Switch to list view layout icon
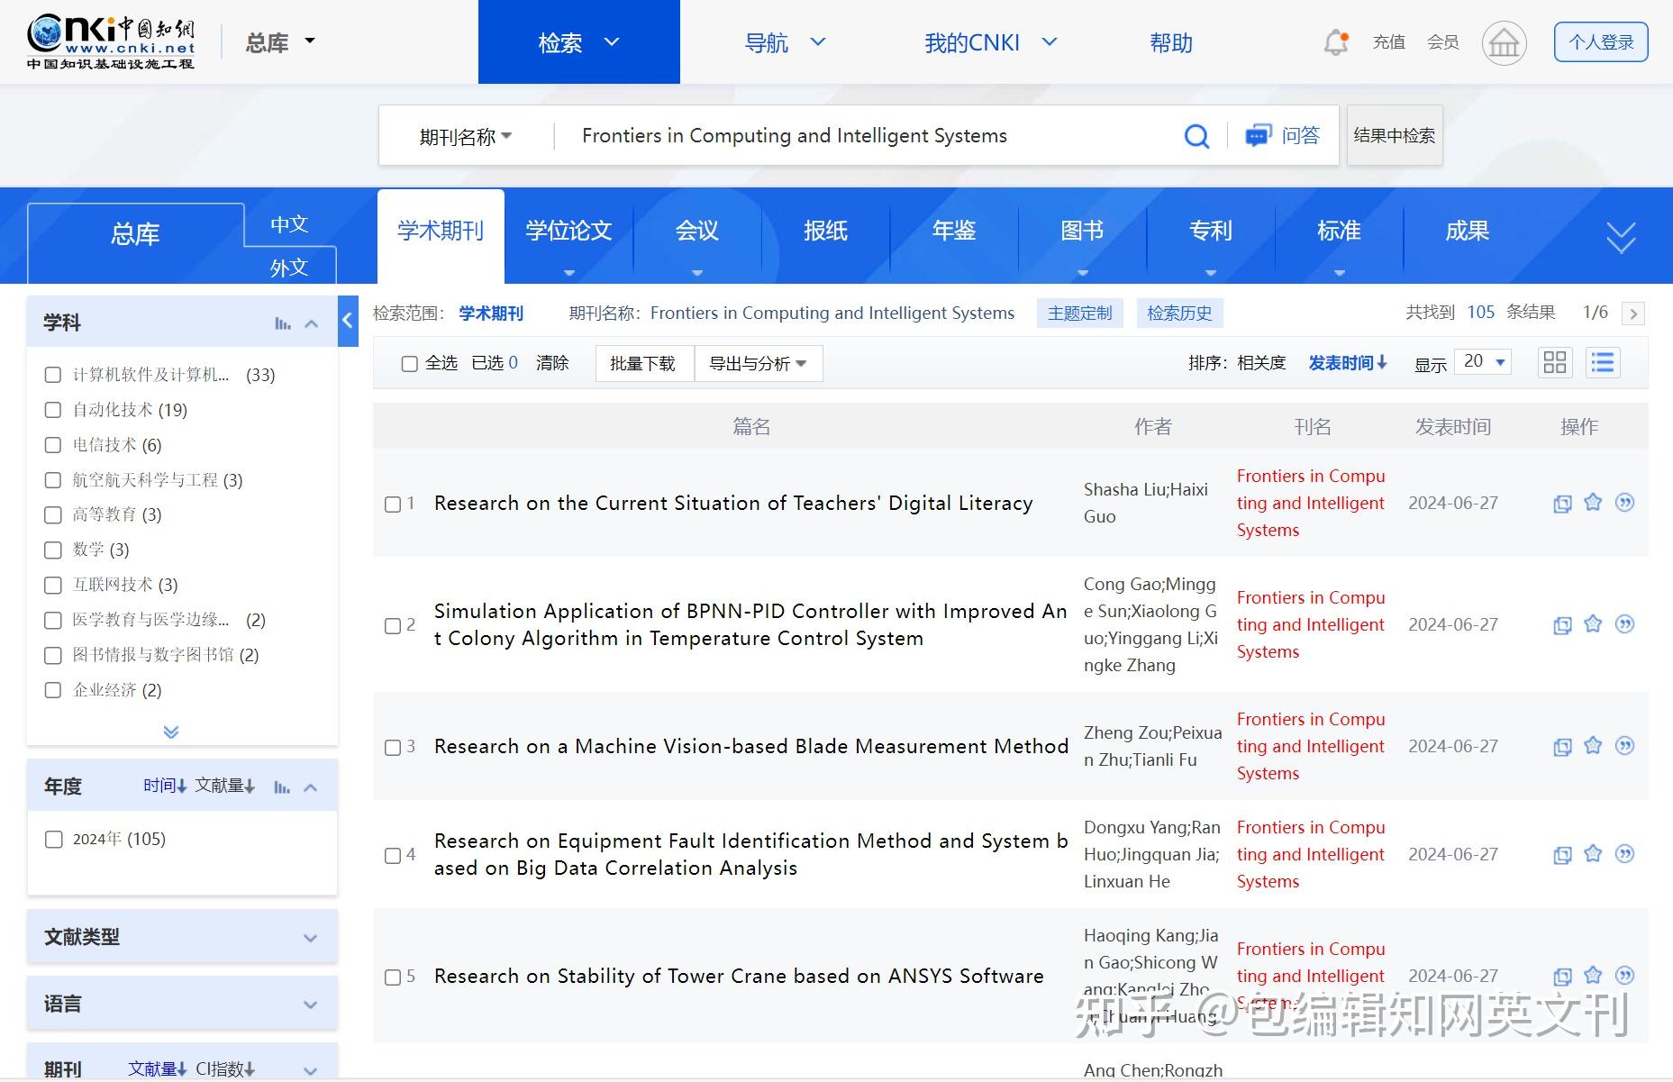Viewport: 1673px width, 1082px height. pyautogui.click(x=1603, y=363)
